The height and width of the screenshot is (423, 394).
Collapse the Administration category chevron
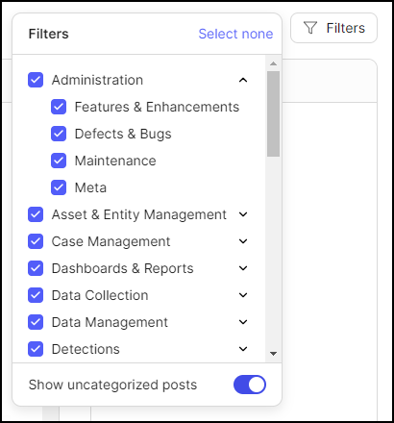(x=243, y=80)
